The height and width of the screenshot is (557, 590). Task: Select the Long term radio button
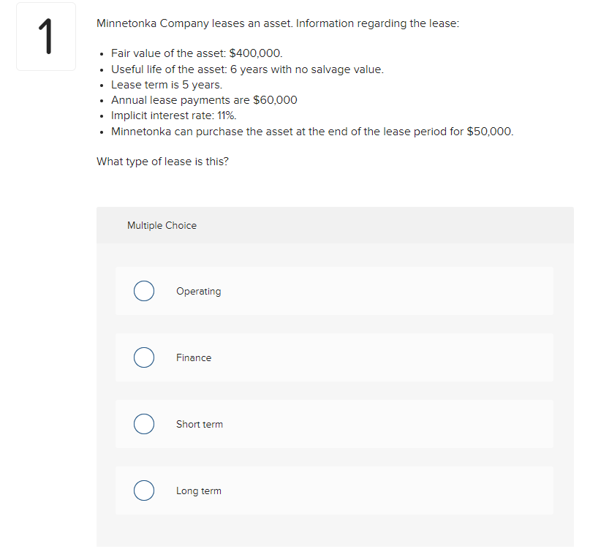(x=144, y=490)
